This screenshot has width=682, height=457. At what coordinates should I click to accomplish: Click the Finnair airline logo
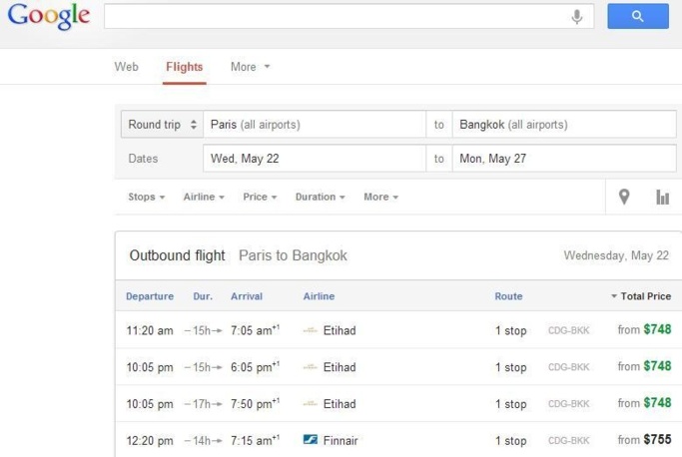pos(311,440)
